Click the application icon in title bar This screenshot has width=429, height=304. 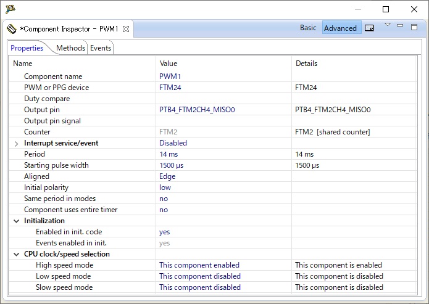coord(10,9)
